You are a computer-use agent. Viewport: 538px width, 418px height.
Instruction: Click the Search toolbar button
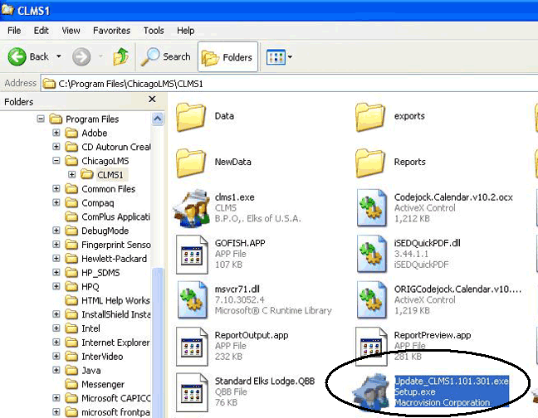pyautogui.click(x=166, y=57)
